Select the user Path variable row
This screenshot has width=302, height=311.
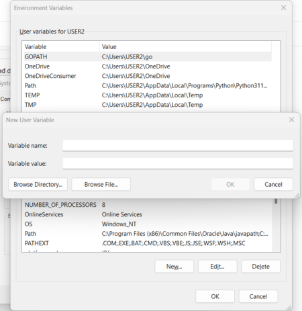[x=148, y=85]
